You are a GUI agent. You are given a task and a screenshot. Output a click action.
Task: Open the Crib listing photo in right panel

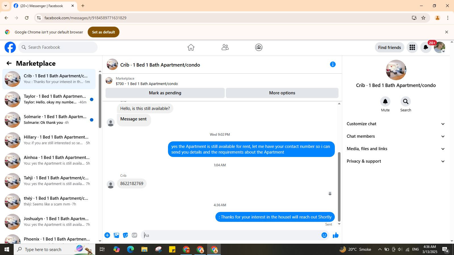coord(396,70)
